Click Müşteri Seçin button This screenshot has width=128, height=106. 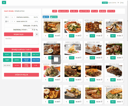(x=18, y=34)
